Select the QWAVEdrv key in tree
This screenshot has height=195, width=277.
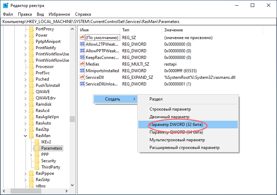tap(46, 98)
